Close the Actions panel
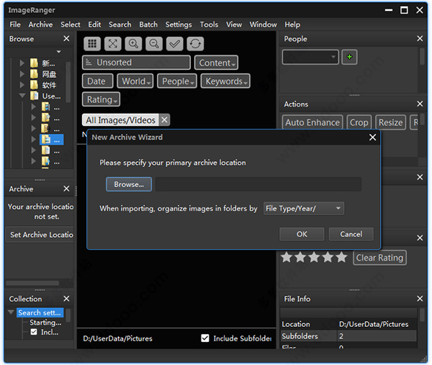This screenshot has height=365, width=432. click(420, 104)
